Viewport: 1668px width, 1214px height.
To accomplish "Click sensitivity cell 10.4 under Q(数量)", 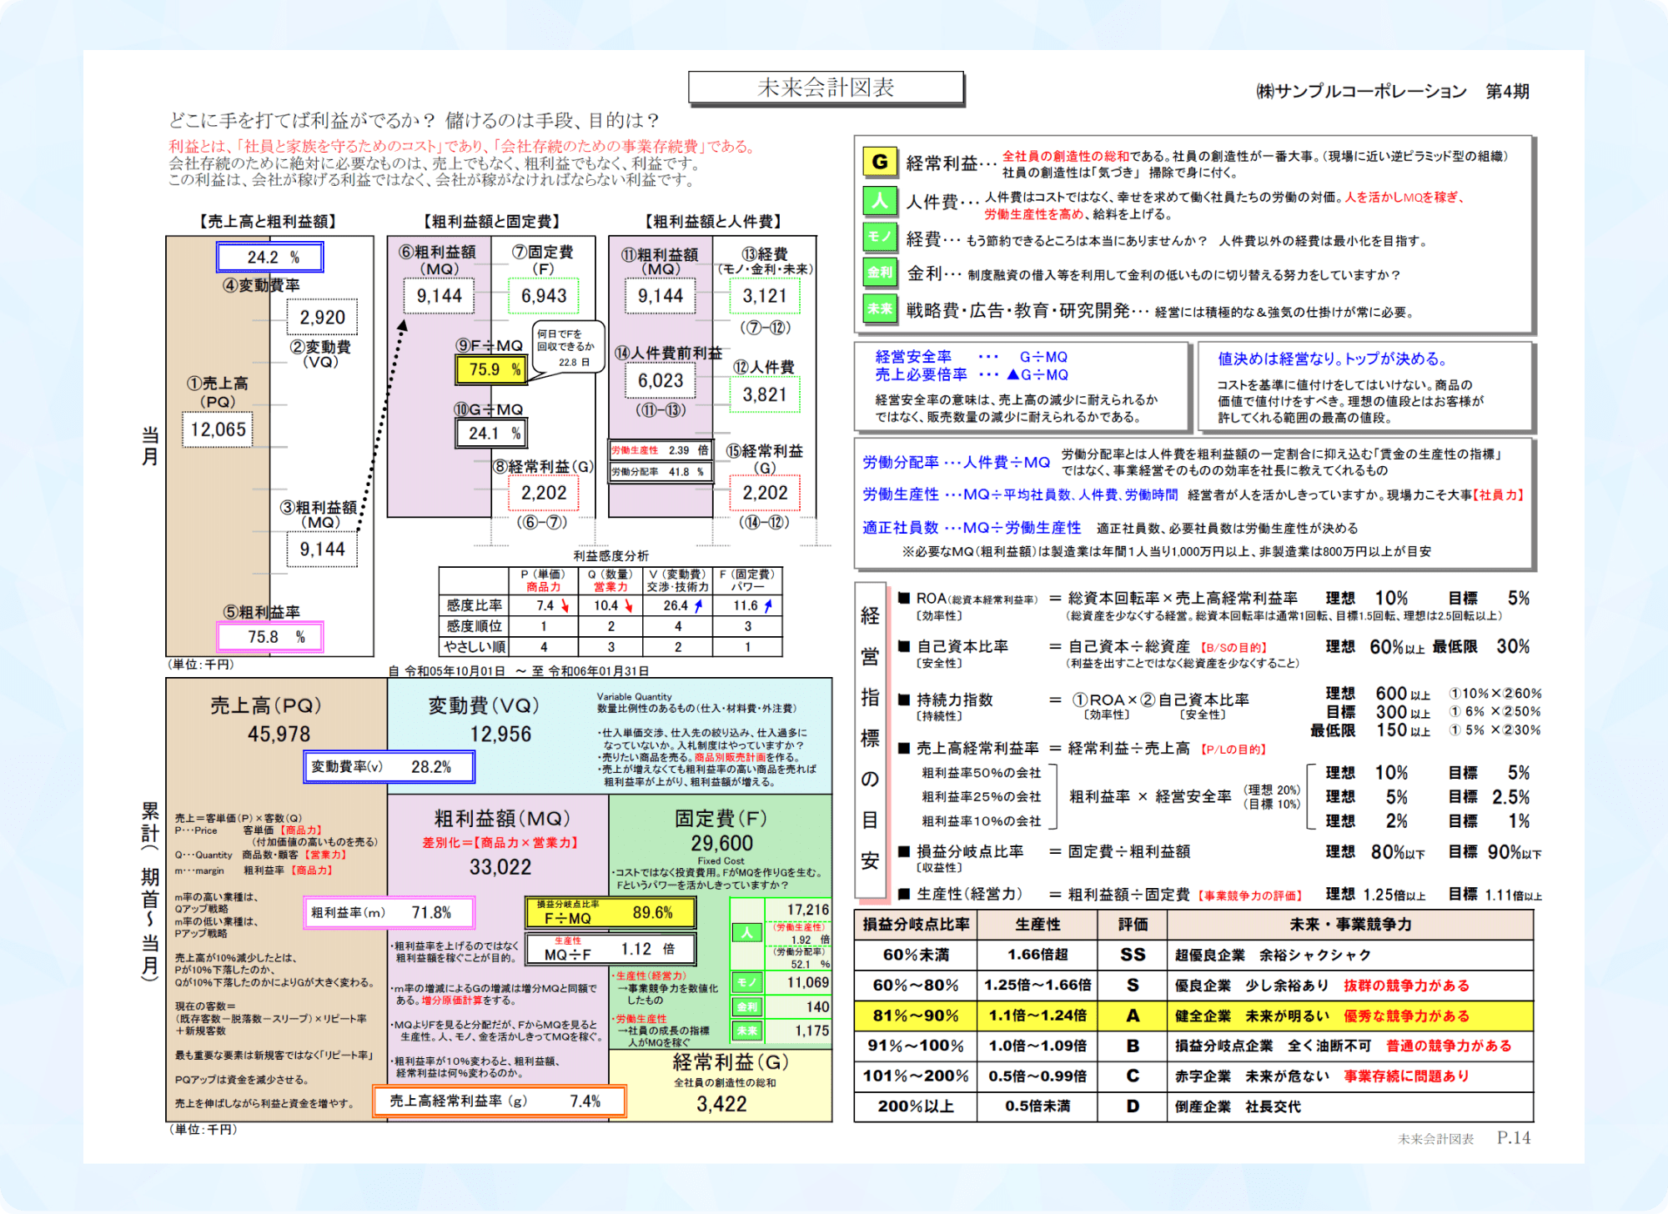I will pyautogui.click(x=610, y=605).
